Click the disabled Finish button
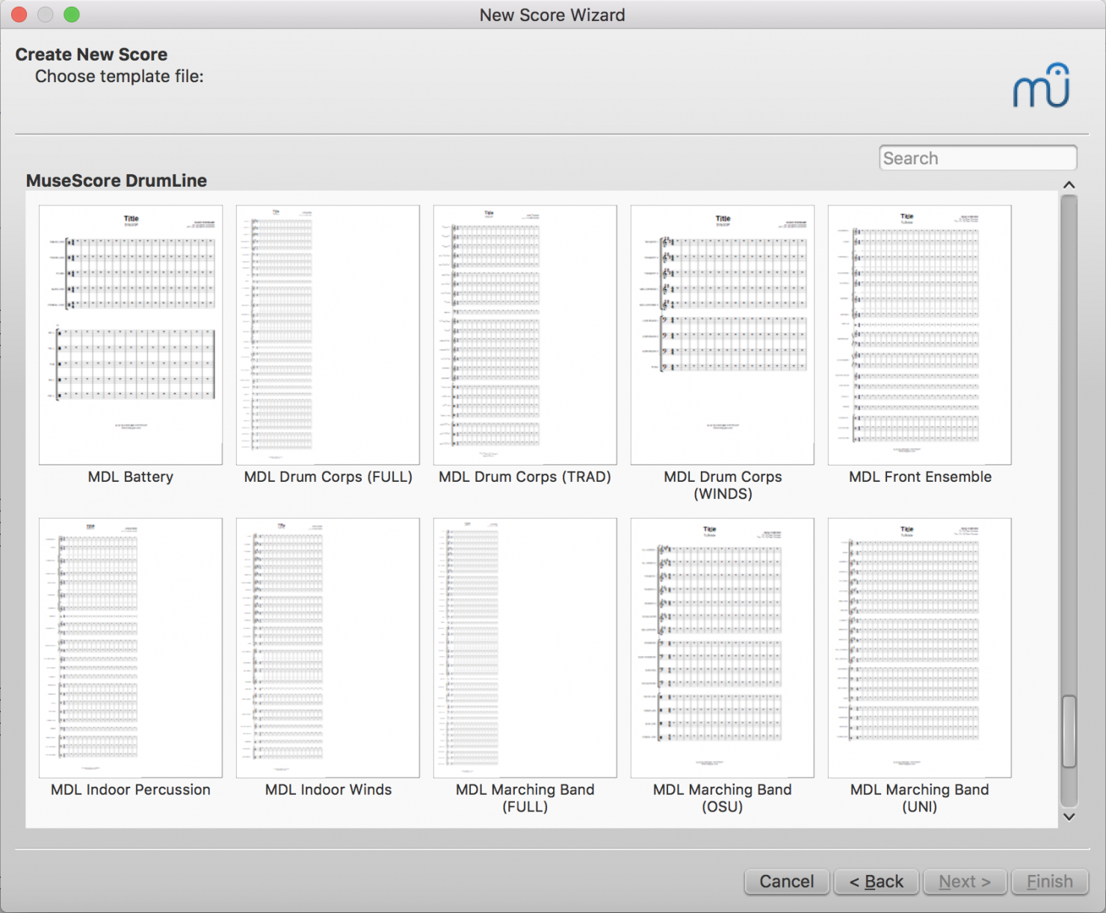Image resolution: width=1106 pixels, height=913 pixels. coord(1050,882)
